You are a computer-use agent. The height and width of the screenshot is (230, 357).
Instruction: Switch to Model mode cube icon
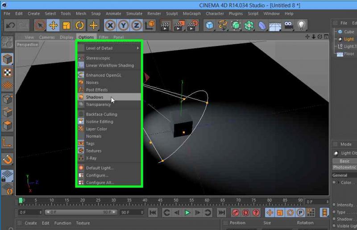click(x=8, y=59)
